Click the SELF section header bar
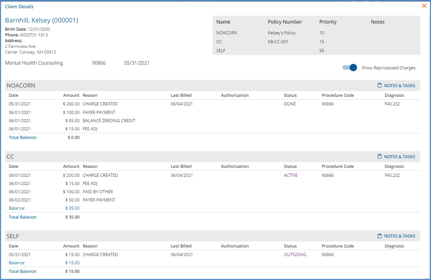Image resolution: width=431 pixels, height=280 pixels. [x=213, y=236]
